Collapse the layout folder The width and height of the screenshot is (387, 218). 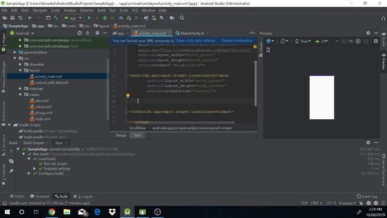[21, 70]
